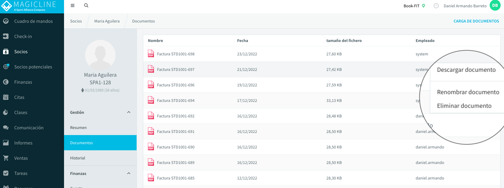Click date 12/12/2022 of Factura STD1001-685

(247, 178)
